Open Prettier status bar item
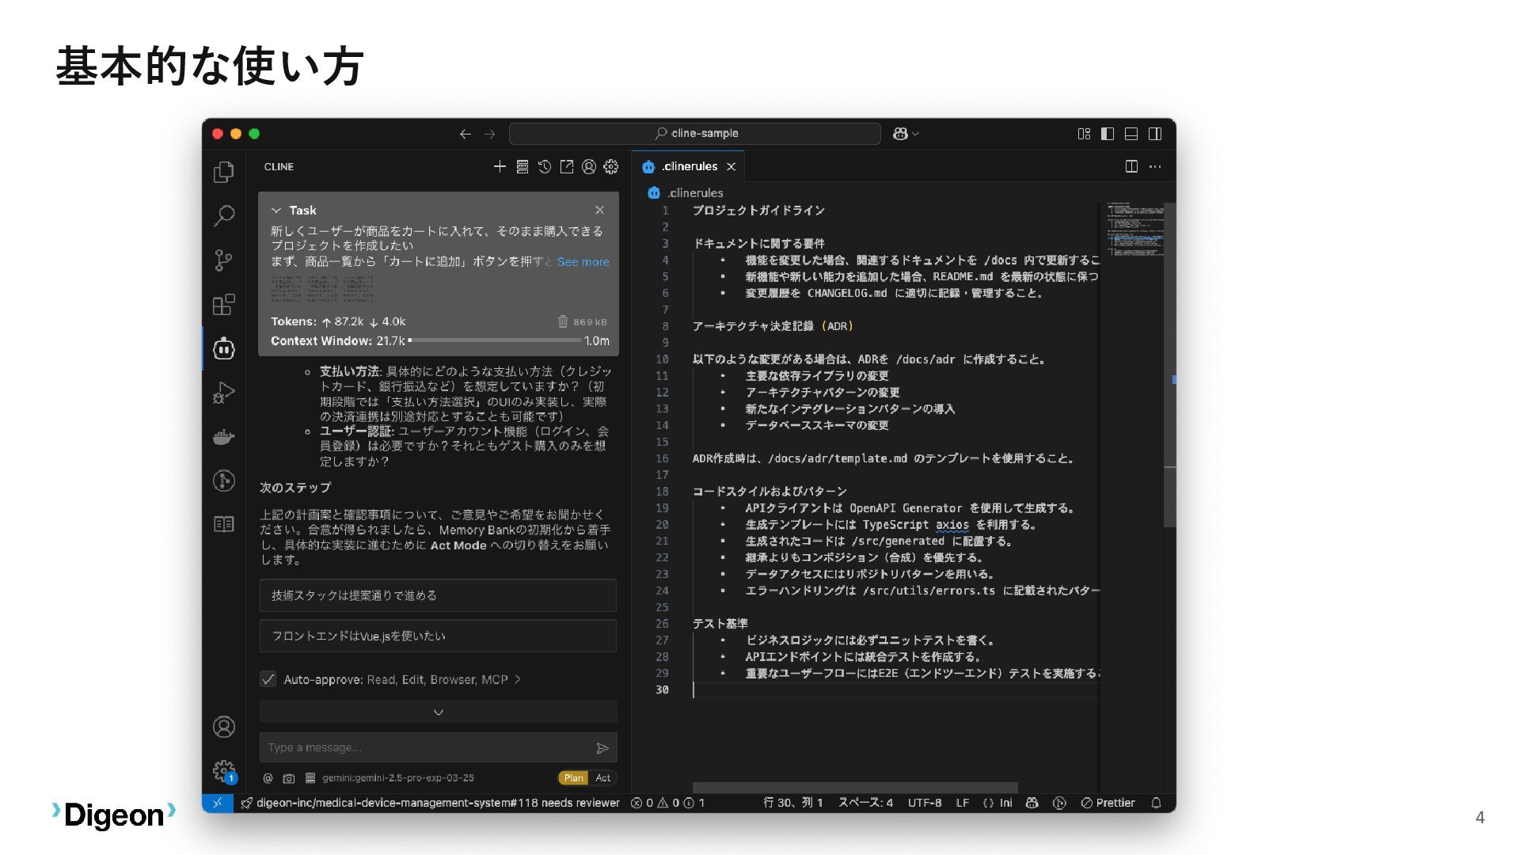The image size is (1520, 855). [1108, 803]
